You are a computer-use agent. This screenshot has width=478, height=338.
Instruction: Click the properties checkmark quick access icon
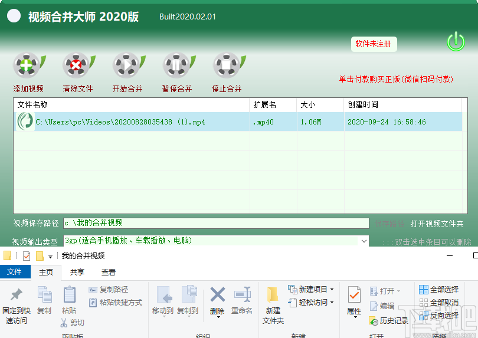(27, 256)
